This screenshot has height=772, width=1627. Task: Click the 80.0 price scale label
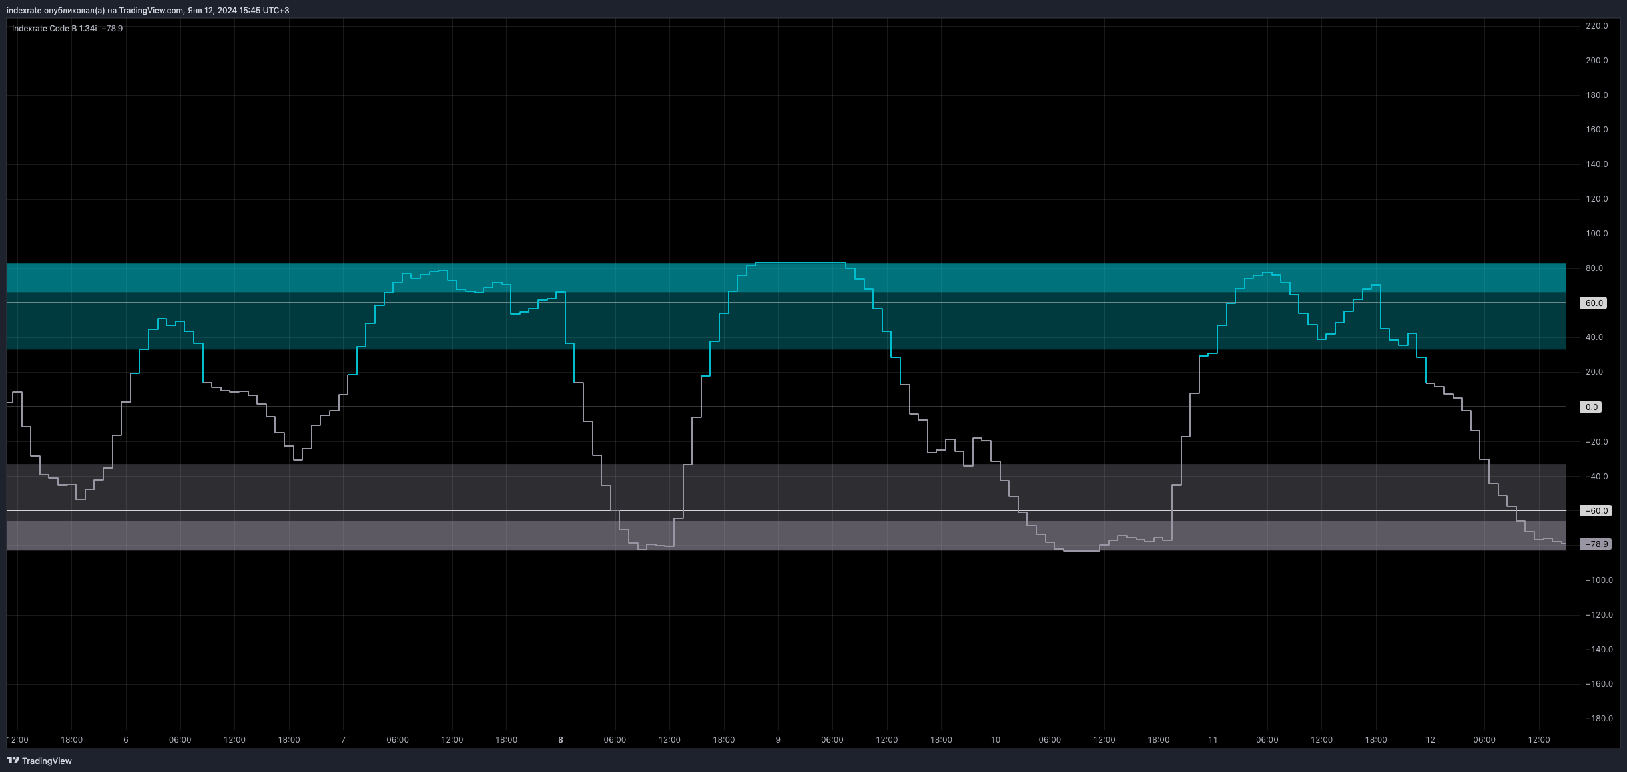click(x=1594, y=268)
